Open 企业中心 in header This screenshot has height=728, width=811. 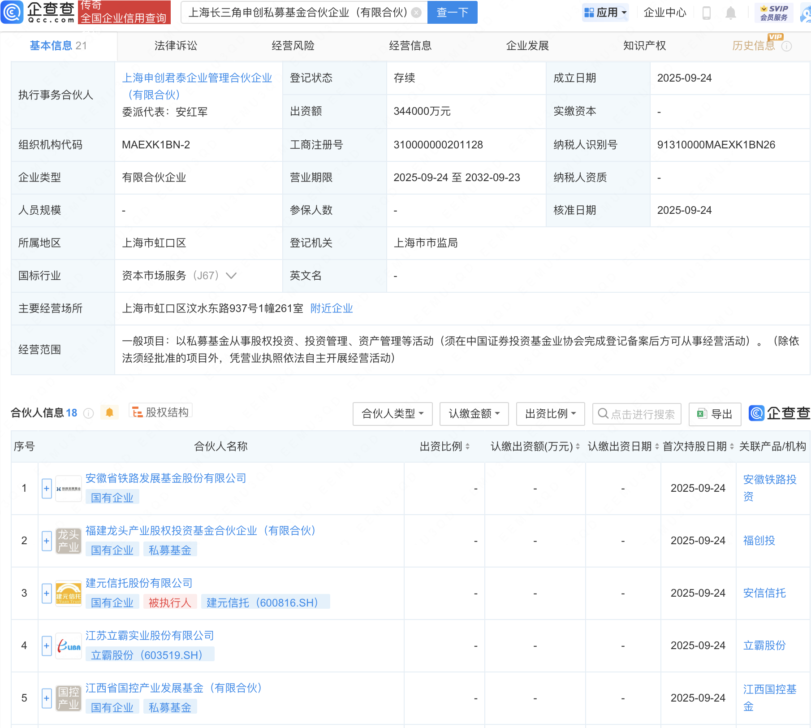pos(665,13)
